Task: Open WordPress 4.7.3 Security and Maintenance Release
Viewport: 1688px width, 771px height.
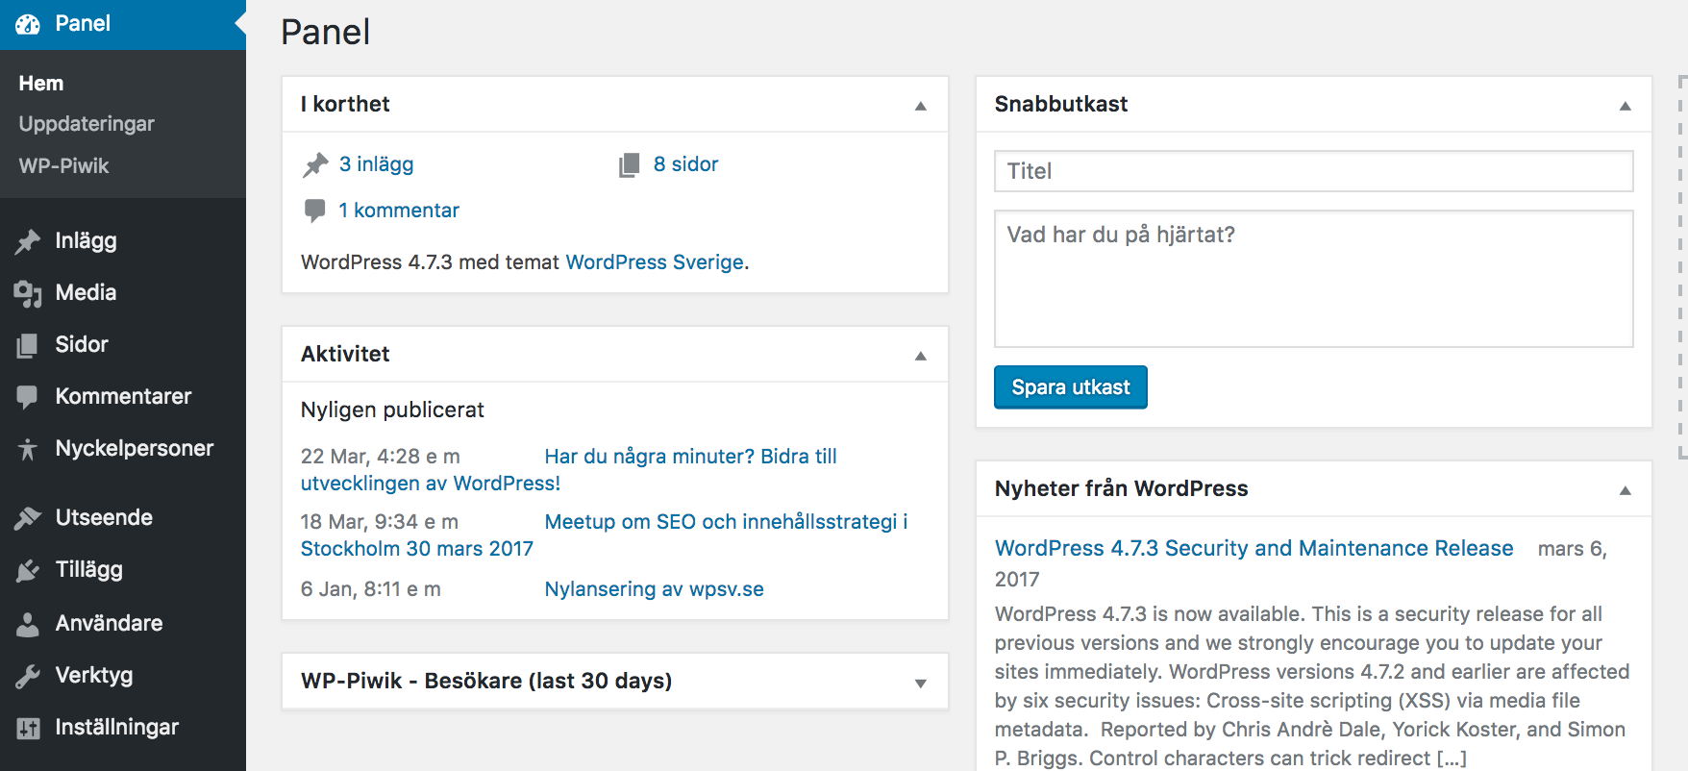Action: (x=1254, y=548)
